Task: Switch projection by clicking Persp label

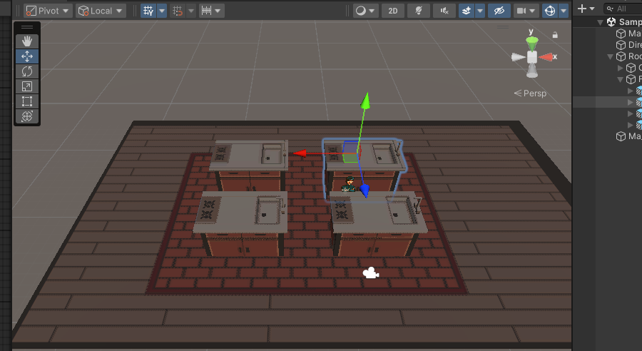Action: point(530,93)
